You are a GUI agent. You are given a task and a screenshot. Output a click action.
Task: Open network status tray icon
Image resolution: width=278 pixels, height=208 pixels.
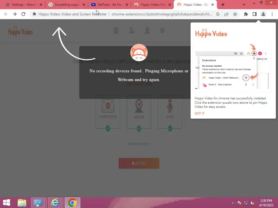[x=246, y=203]
